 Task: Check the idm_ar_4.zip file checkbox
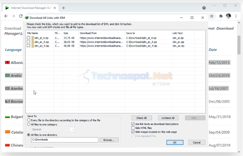coord(28,42)
